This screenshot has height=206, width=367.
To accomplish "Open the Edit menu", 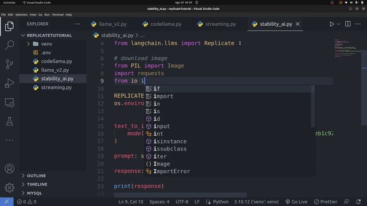I will click(10, 14).
